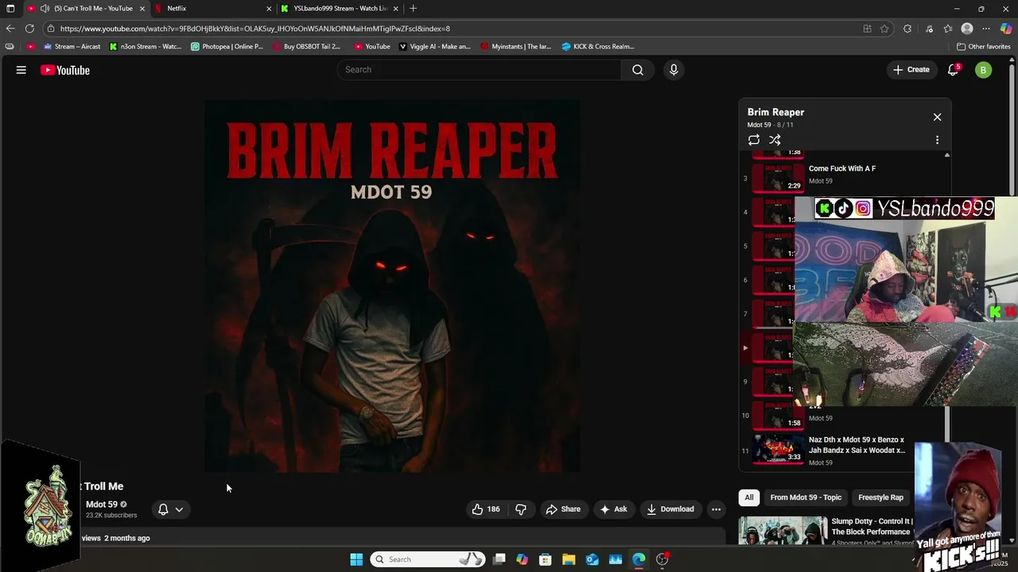Image resolution: width=1018 pixels, height=572 pixels.
Task: Click the search magnifier button
Action: click(638, 70)
